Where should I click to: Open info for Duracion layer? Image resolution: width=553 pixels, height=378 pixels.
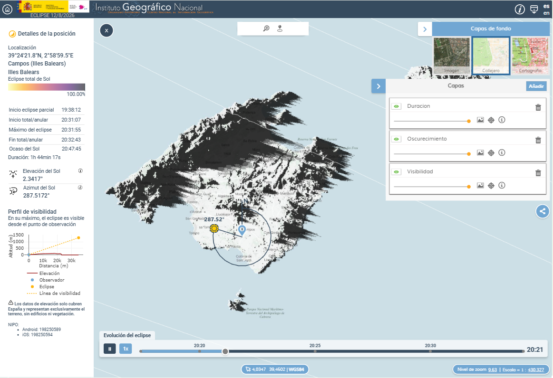tap(502, 120)
